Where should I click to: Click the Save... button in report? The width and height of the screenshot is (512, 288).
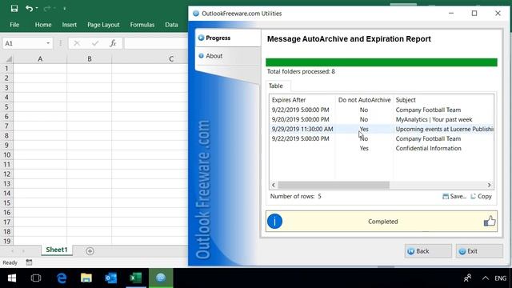coord(454,196)
